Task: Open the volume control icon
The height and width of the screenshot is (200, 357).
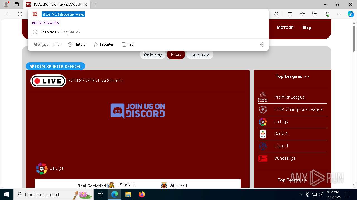Action: tap(321, 194)
